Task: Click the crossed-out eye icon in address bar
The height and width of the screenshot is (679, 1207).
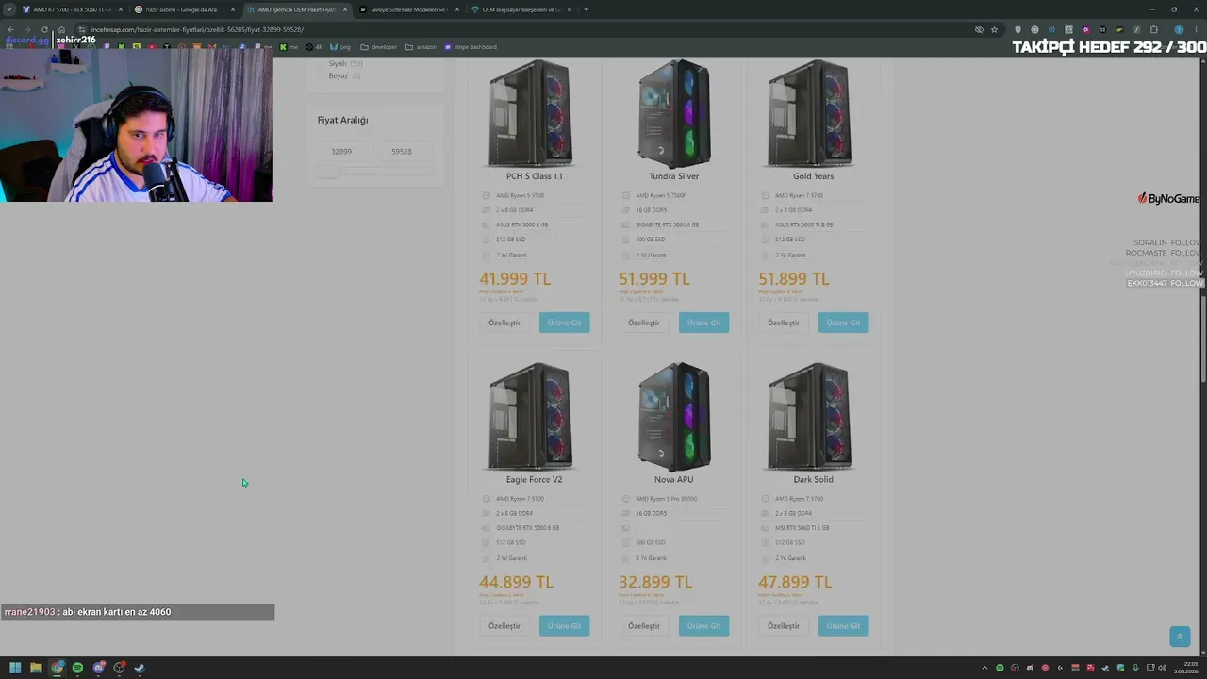Action: (x=979, y=29)
